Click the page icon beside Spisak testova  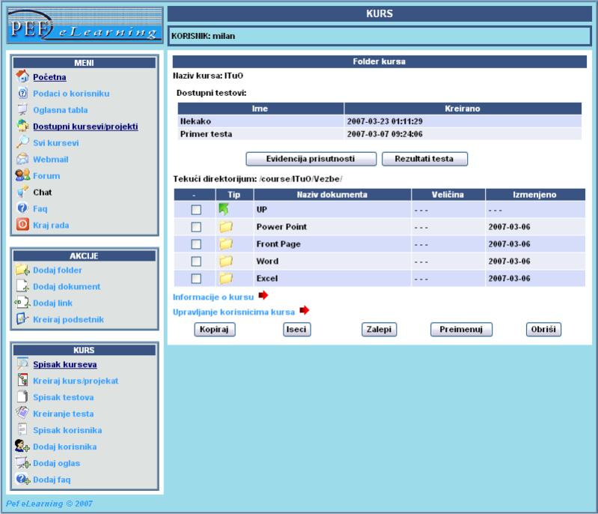[22, 396]
